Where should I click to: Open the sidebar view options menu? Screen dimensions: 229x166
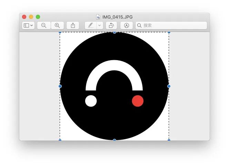[28, 25]
